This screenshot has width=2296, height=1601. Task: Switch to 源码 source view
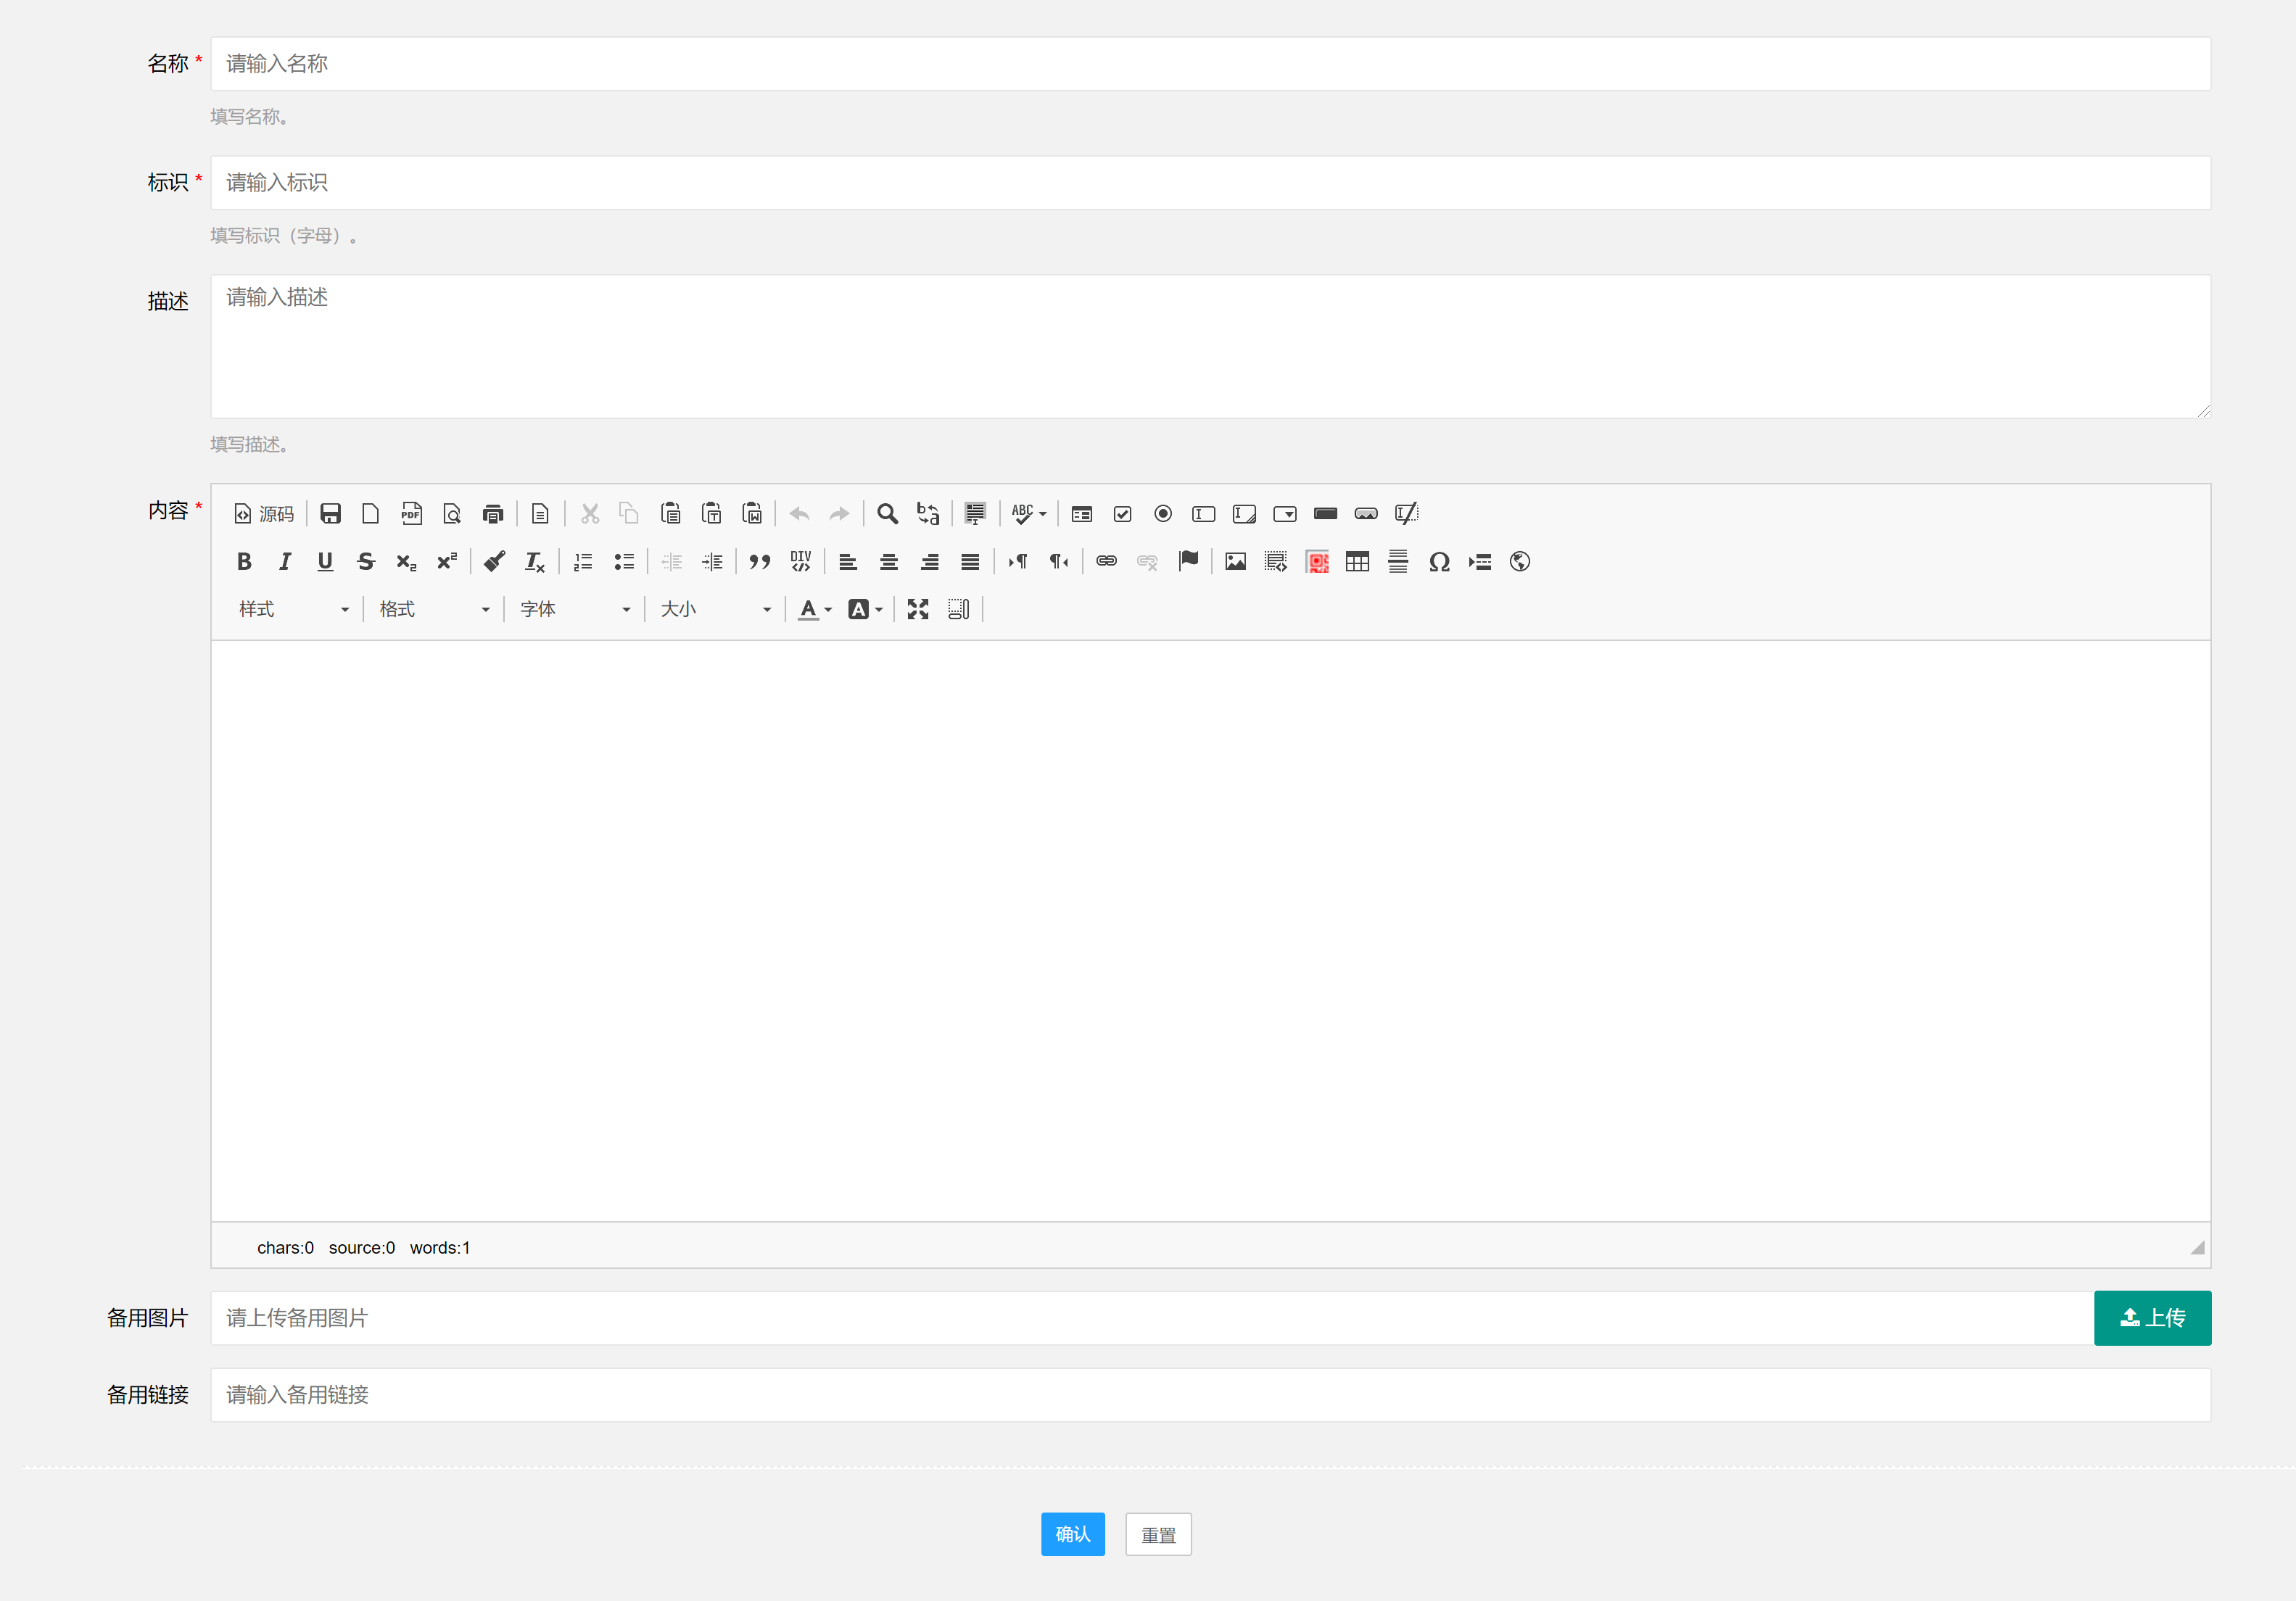[x=264, y=514]
